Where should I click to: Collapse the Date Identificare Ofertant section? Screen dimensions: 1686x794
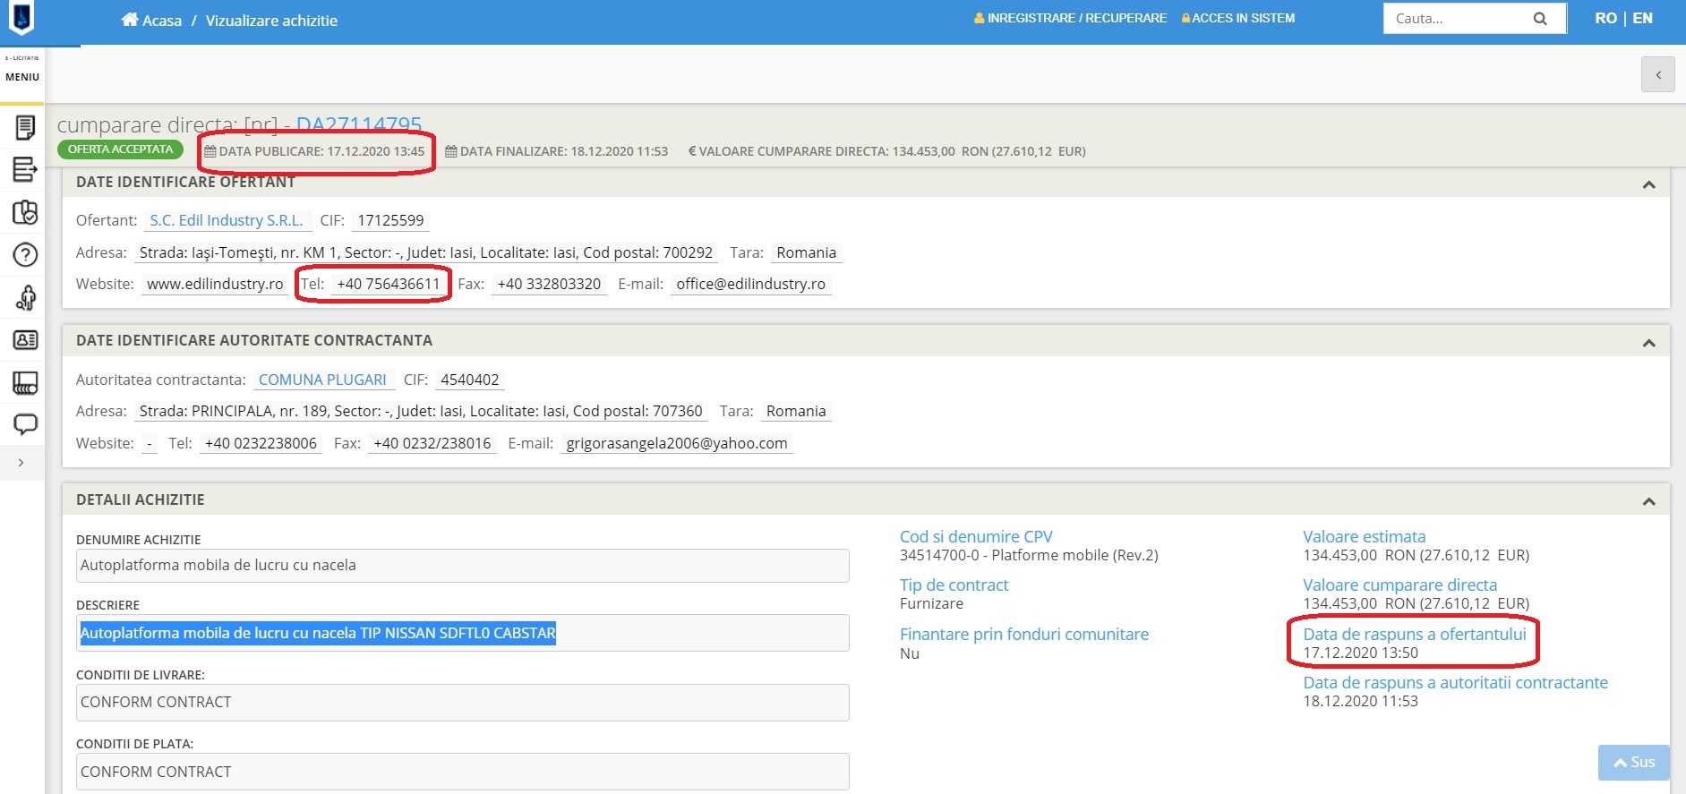pyautogui.click(x=1648, y=184)
